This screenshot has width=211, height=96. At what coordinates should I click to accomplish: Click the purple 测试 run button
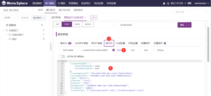(182, 25)
